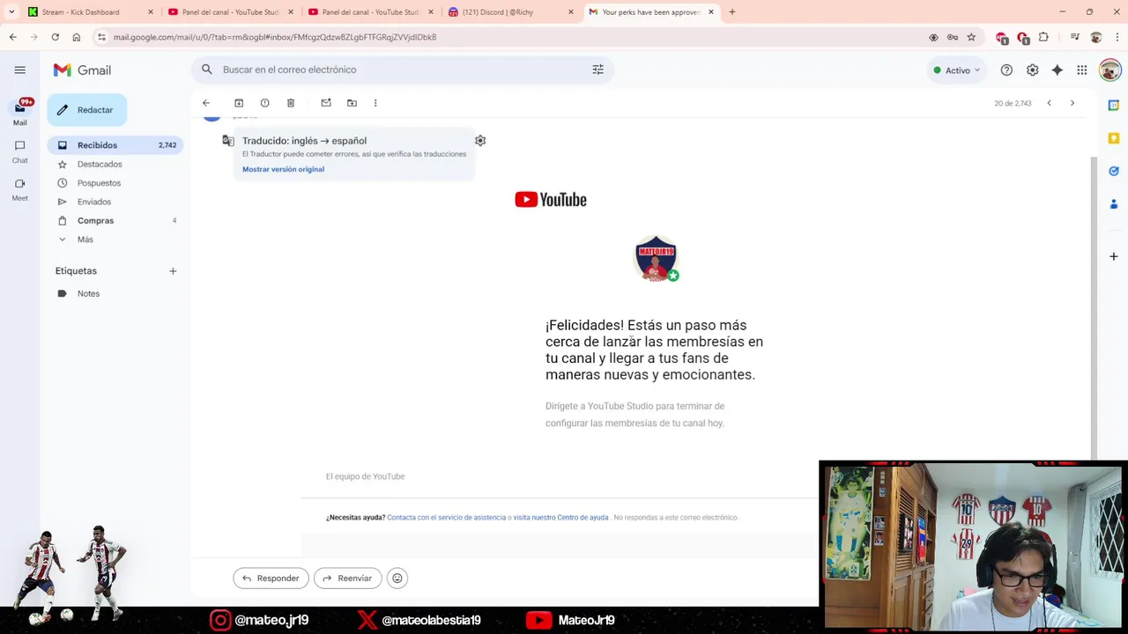This screenshot has width=1128, height=634.
Task: Show newer email with left chevron
Action: pyautogui.click(x=1049, y=103)
